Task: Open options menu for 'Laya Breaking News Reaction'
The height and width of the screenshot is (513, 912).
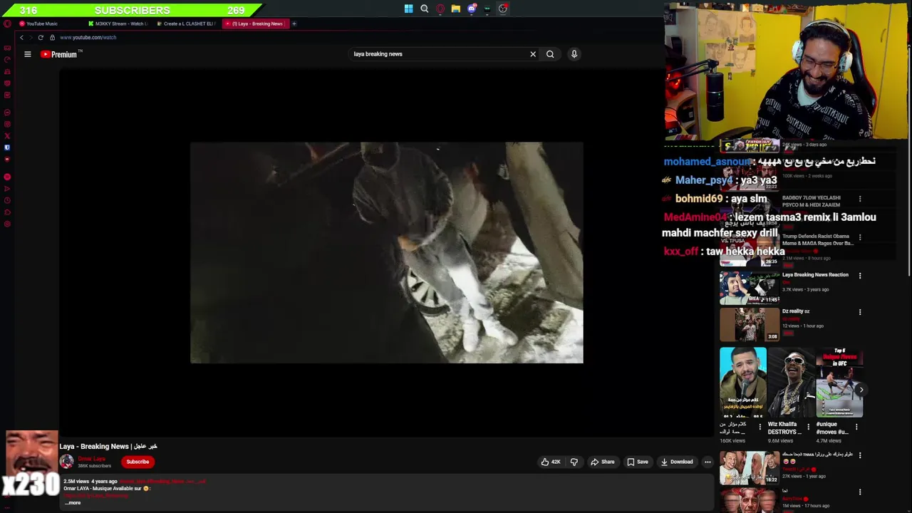Action: 860,276
